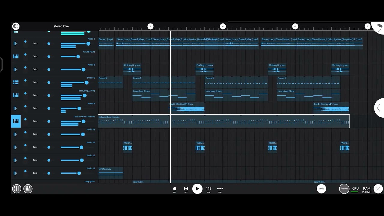Click the Audio 6 track name label

91,104
